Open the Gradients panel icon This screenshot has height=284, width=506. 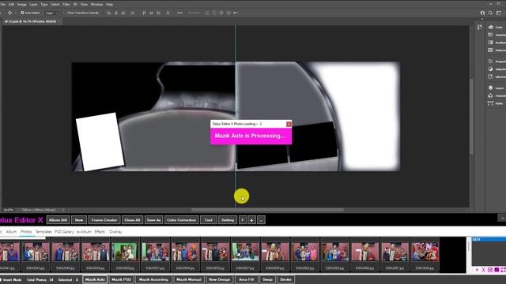pos(490,43)
